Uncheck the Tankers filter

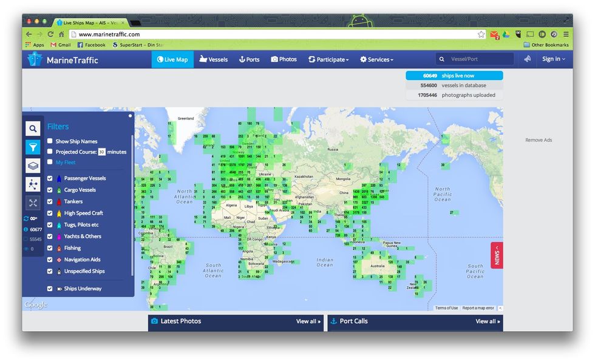(50, 201)
